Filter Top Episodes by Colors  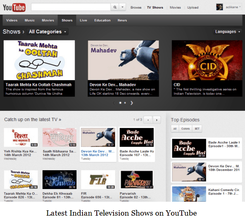pos(185,128)
